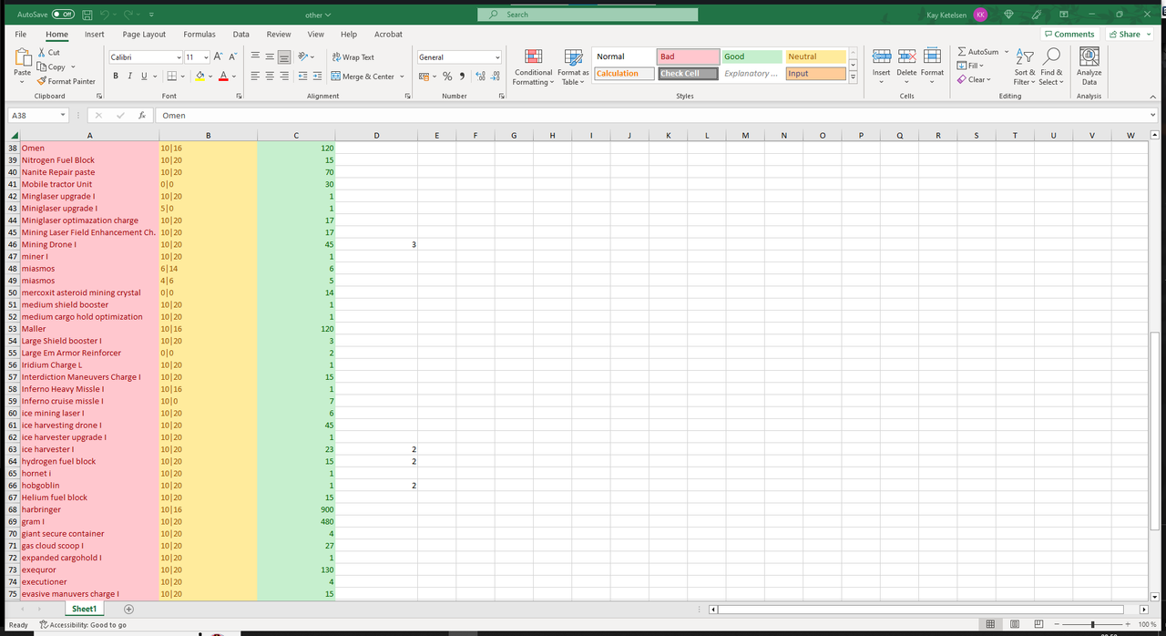Apply the red font color
The height and width of the screenshot is (636, 1166).
point(223,77)
